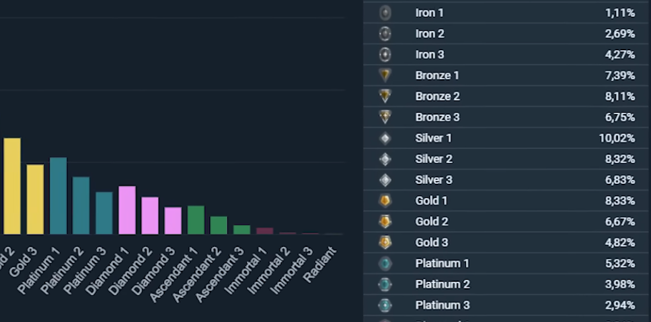Click the Iron 1 rank icon
Screen dimensions: 651x322
(385, 13)
